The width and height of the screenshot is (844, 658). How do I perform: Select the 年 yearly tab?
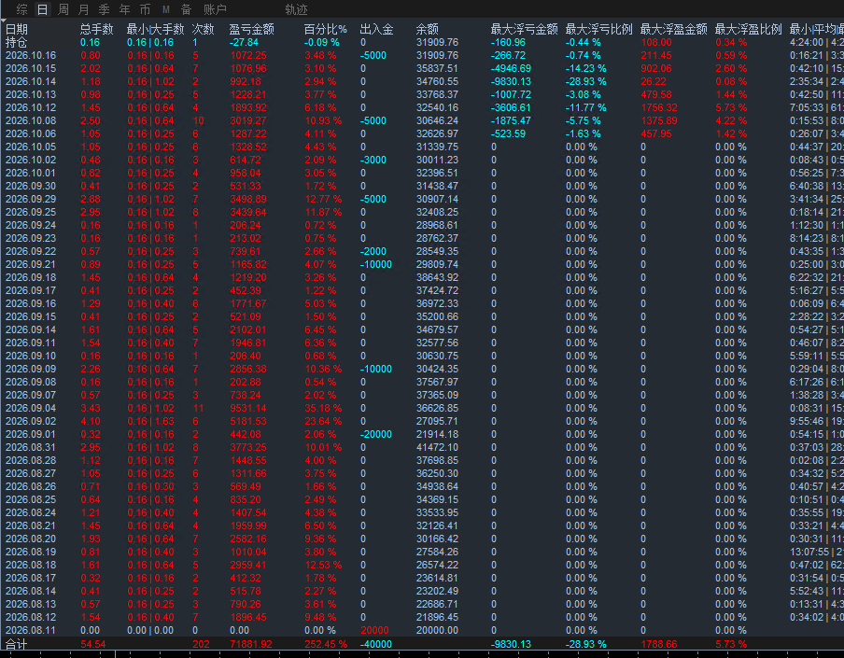(x=124, y=9)
